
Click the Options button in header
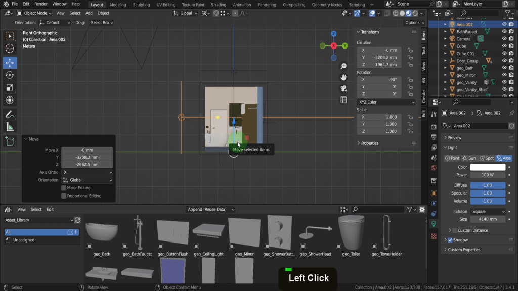point(414,22)
